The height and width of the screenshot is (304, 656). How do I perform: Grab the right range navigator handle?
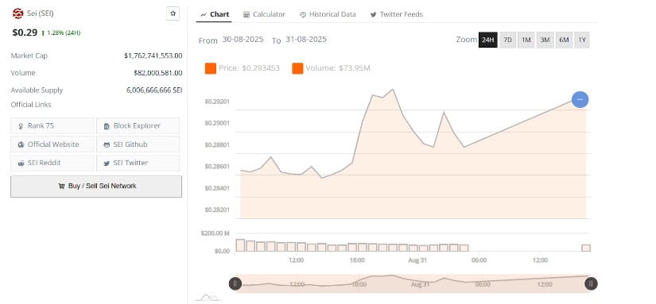pos(591,284)
